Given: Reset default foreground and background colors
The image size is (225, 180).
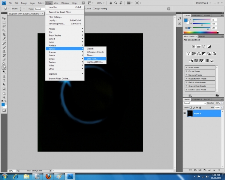Looking at the screenshot, I should (3, 101).
